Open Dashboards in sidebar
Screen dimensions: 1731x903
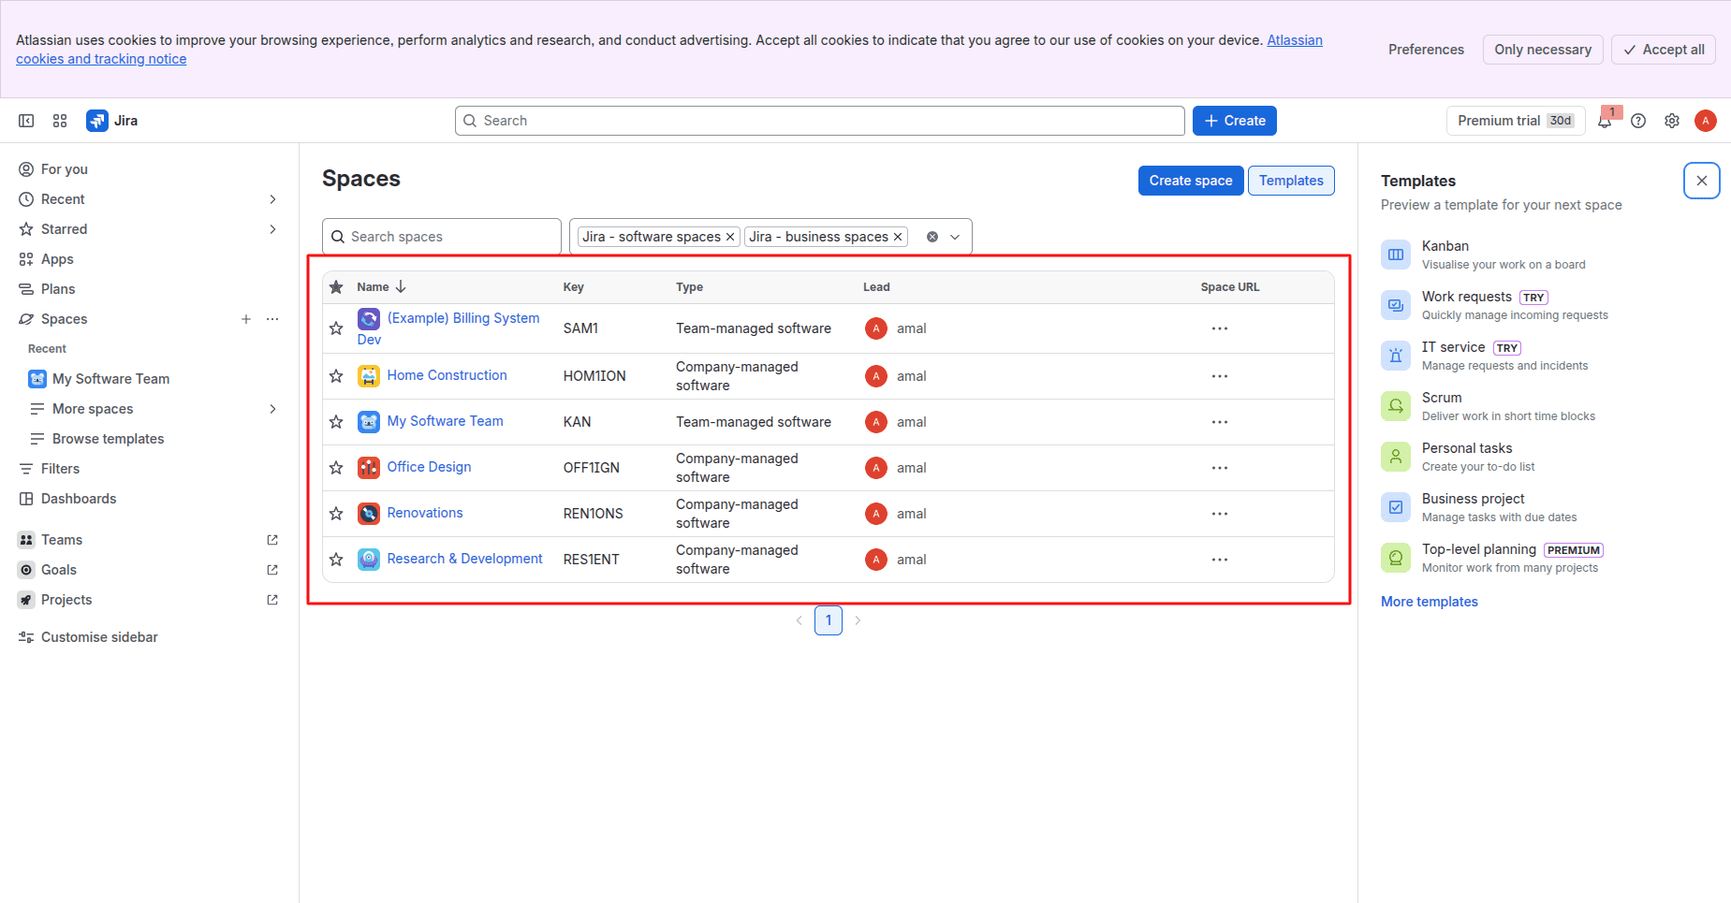pos(149,499)
